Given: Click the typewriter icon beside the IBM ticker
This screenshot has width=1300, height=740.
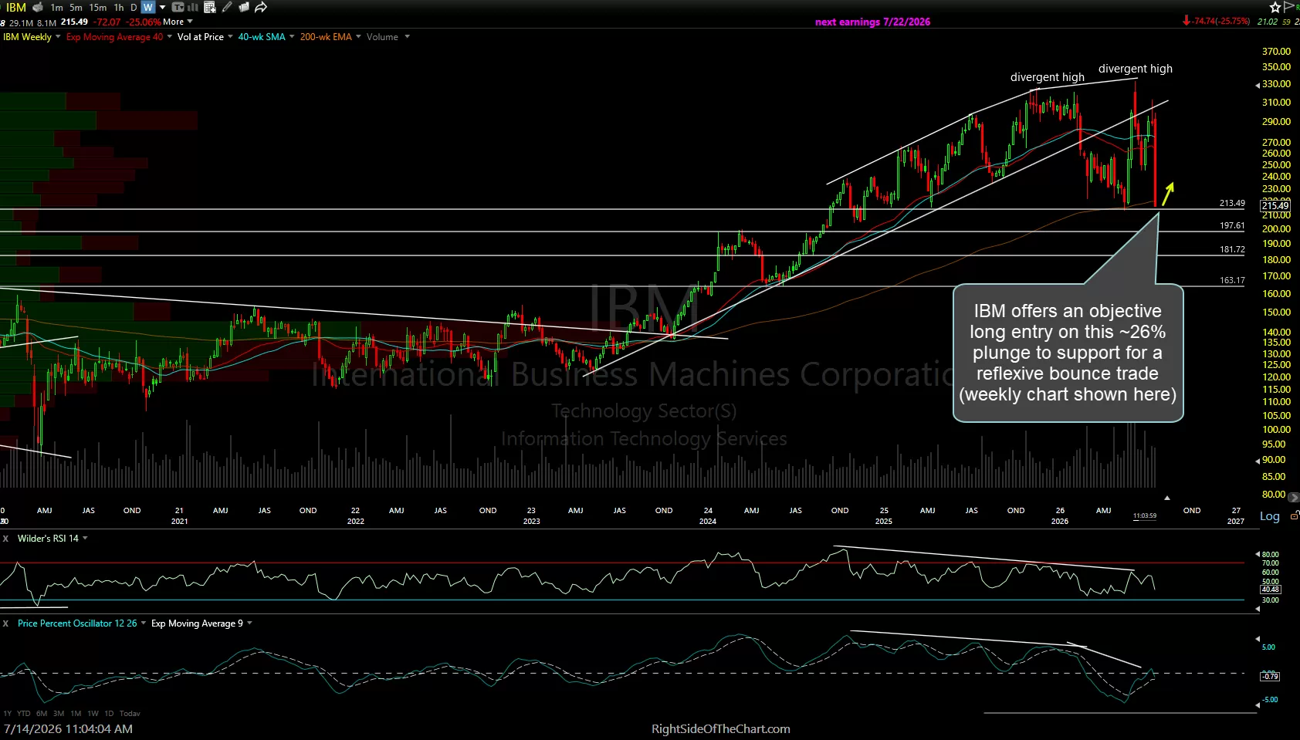Looking at the screenshot, I should 37,7.
